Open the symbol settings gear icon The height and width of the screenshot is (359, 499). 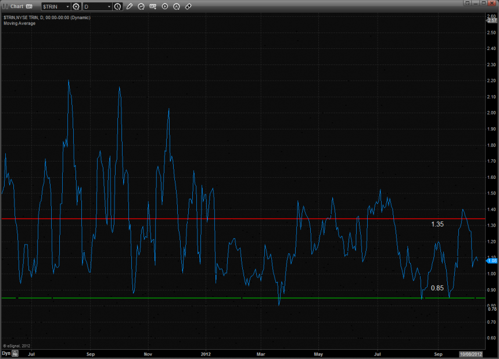coord(76,6)
